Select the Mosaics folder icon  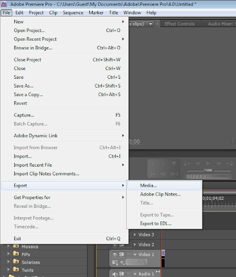pyautogui.click(x=16, y=246)
